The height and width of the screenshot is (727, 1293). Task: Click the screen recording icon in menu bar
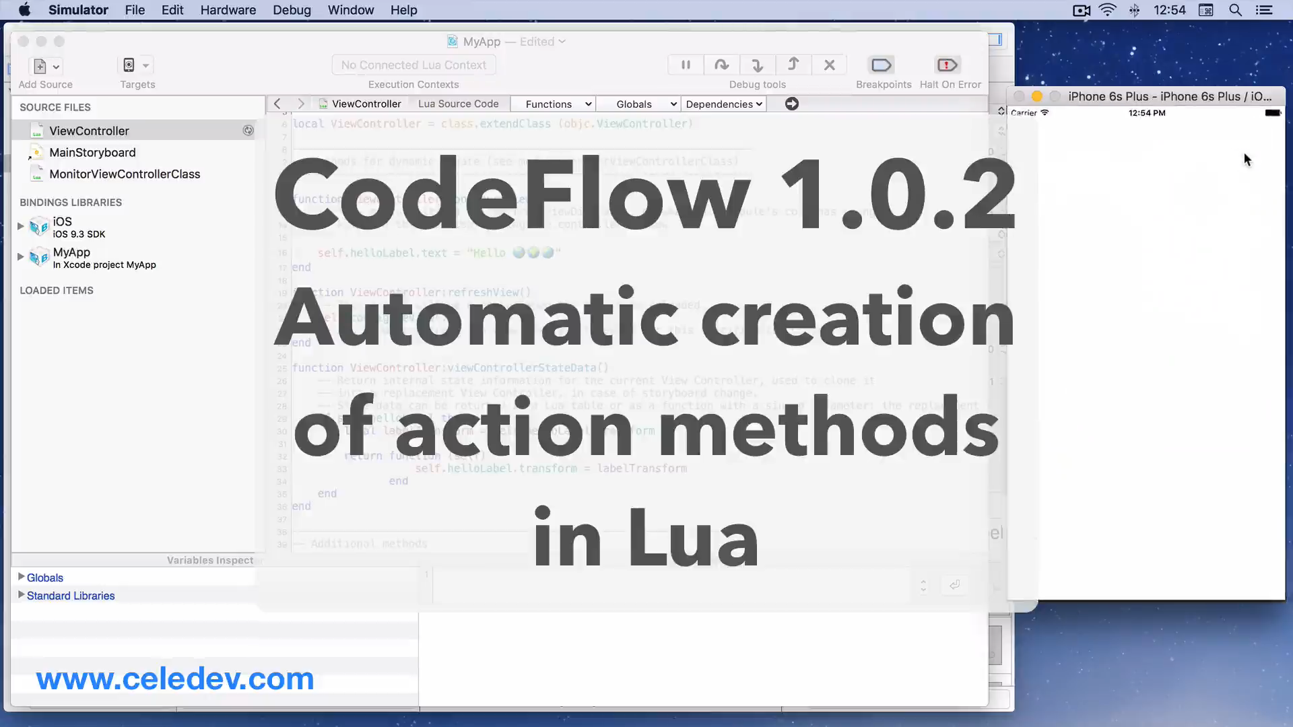pyautogui.click(x=1082, y=10)
